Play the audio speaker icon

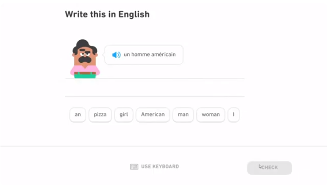[x=116, y=55]
